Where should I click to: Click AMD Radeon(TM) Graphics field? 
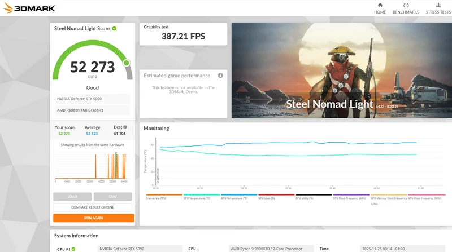point(93,110)
